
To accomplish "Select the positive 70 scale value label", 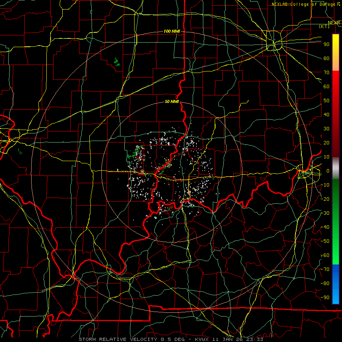I will (326, 73).
